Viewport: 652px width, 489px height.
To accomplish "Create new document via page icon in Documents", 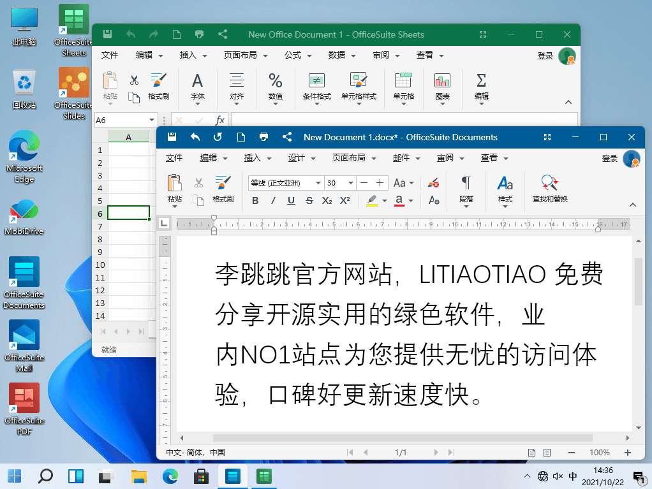I will (241, 137).
